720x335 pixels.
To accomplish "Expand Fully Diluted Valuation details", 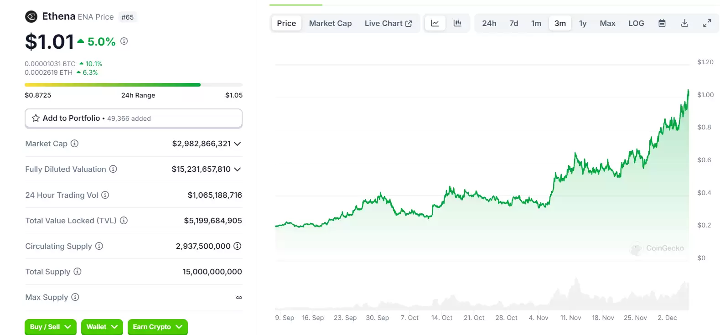I will 238,170.
